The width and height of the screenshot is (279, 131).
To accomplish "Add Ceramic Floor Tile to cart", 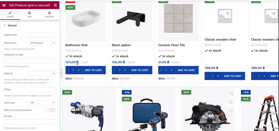I will click(x=186, y=70).
